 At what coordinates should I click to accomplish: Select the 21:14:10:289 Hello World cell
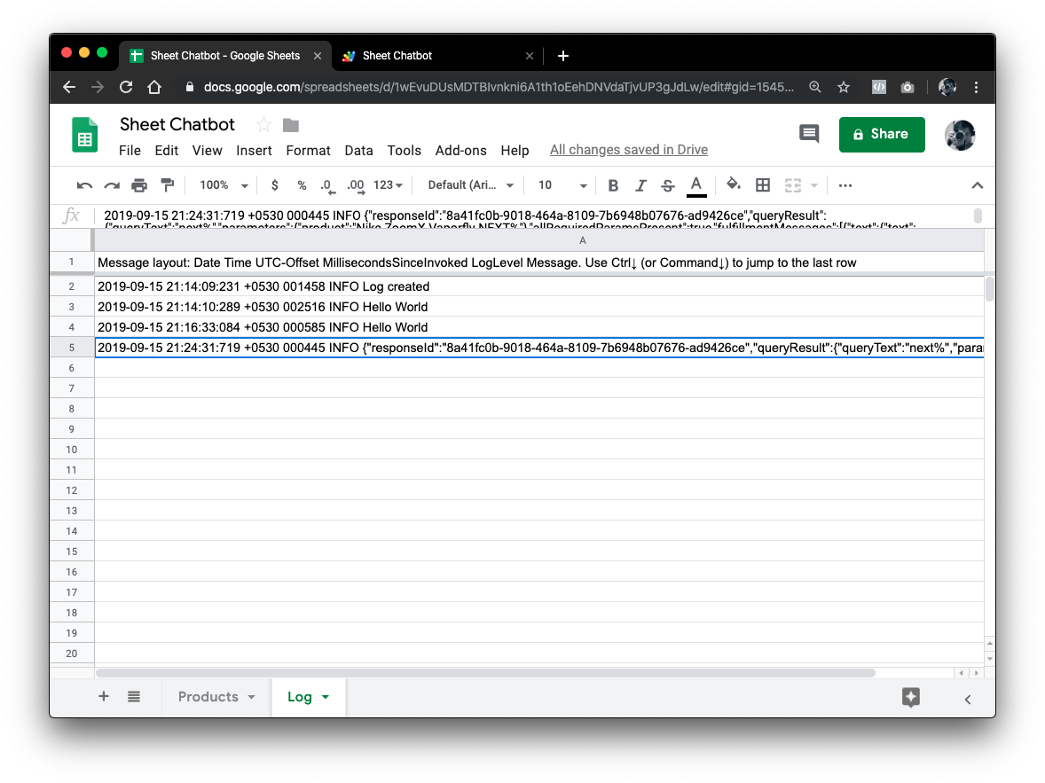coord(539,307)
